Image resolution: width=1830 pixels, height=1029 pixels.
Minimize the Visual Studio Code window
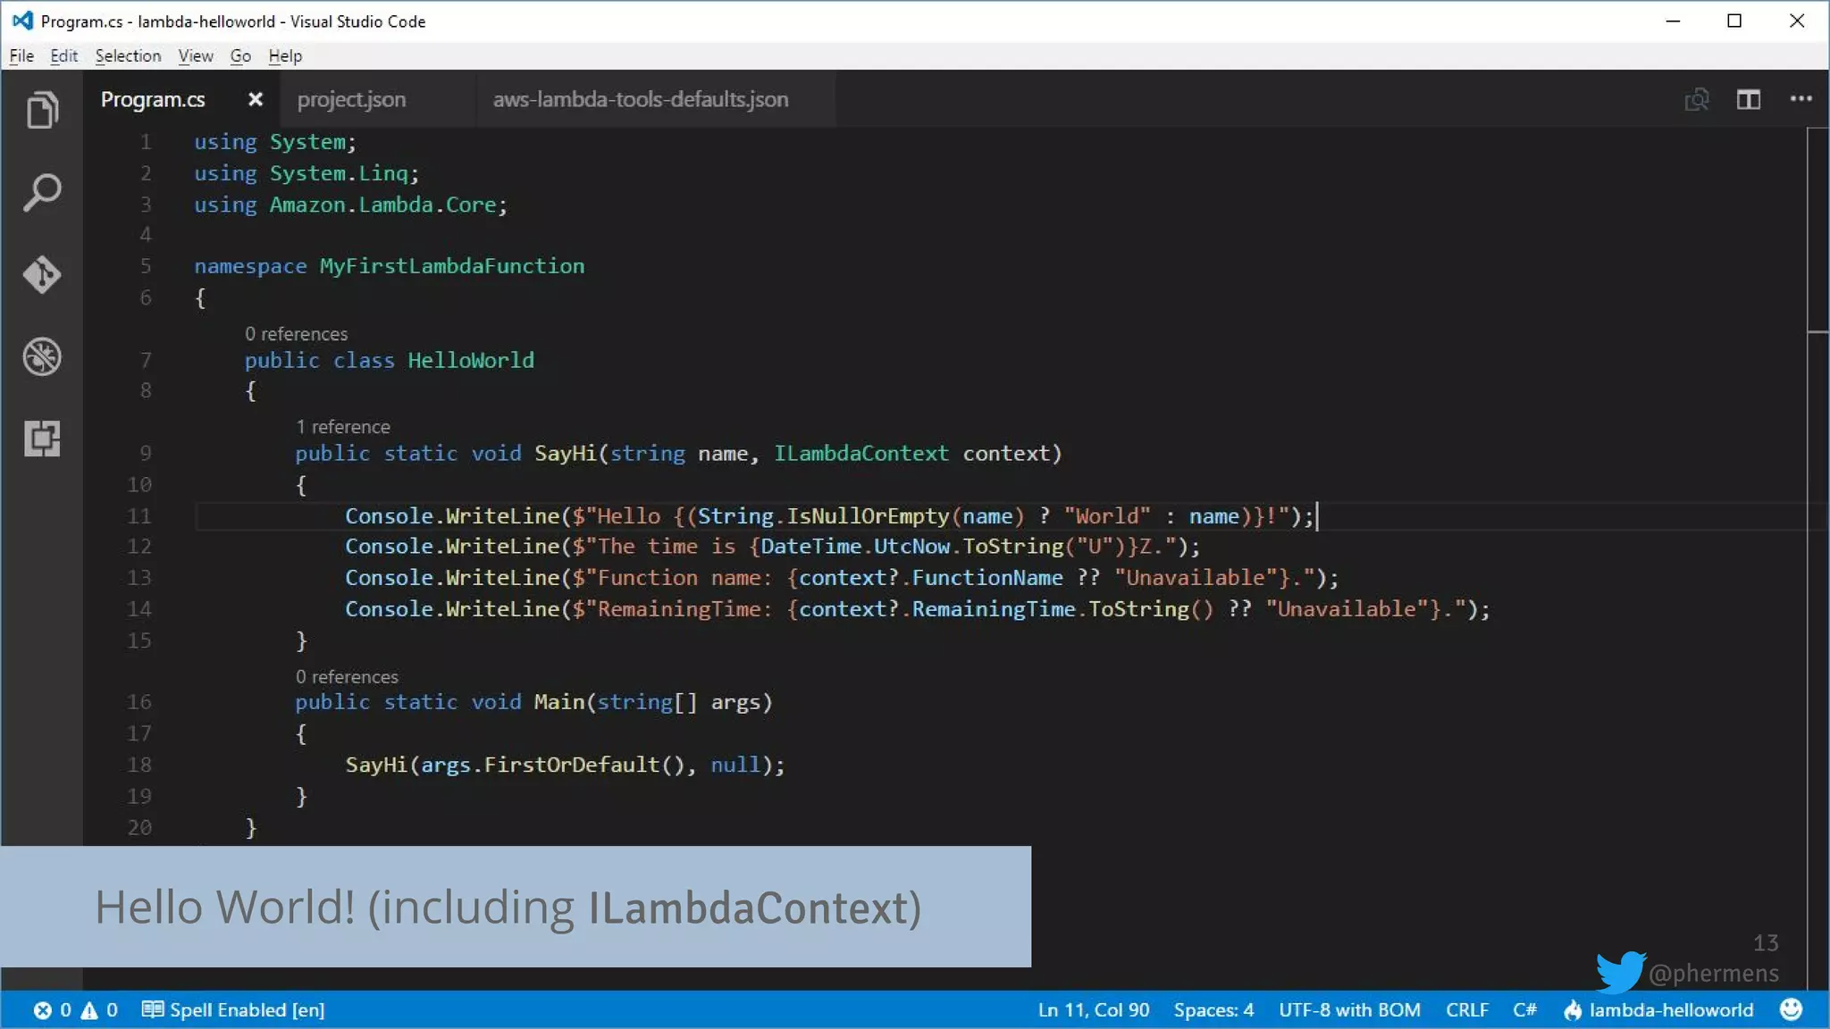pyautogui.click(x=1674, y=21)
